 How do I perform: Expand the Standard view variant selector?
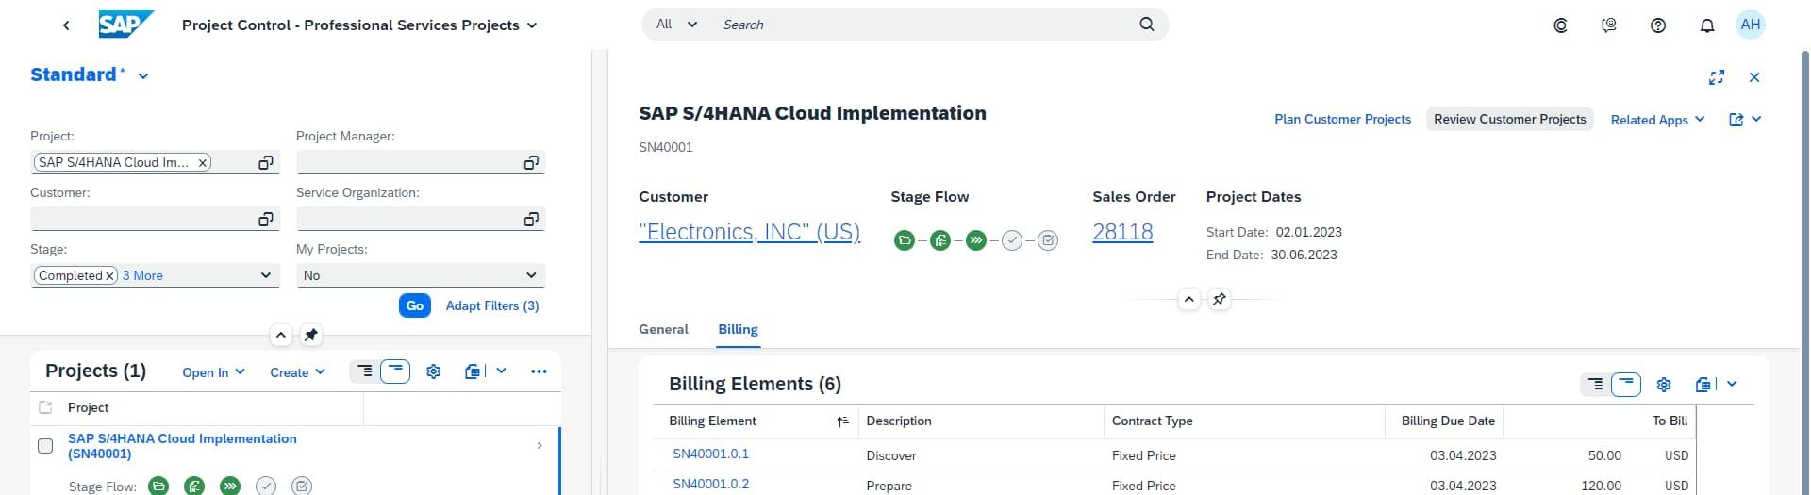tap(143, 76)
